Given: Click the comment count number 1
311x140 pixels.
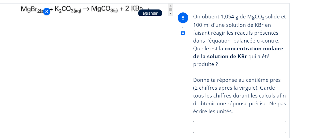Looking at the screenshot, I should point(183,28).
